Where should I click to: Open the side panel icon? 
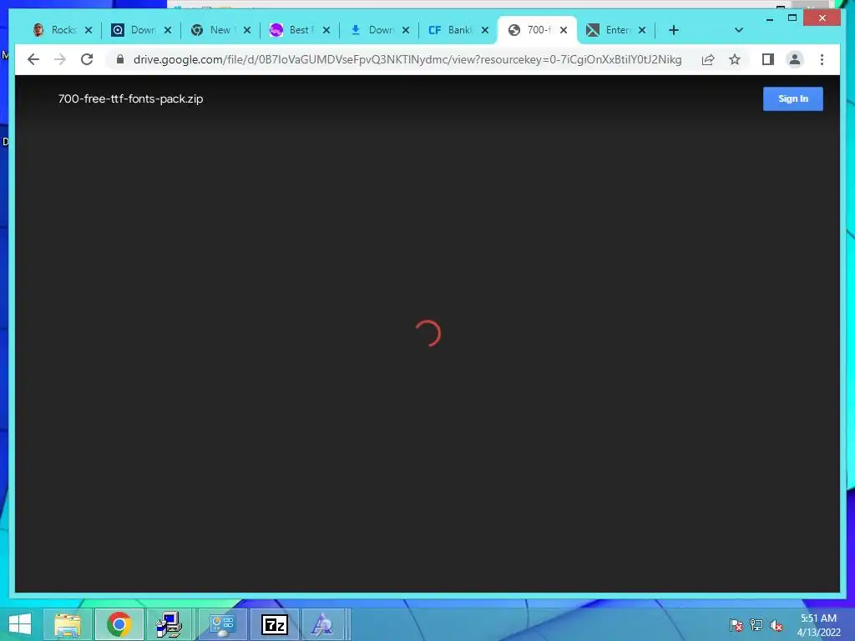(768, 59)
